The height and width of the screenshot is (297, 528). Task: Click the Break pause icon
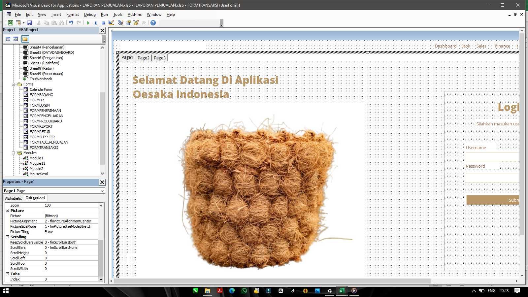pyautogui.click(x=96, y=23)
